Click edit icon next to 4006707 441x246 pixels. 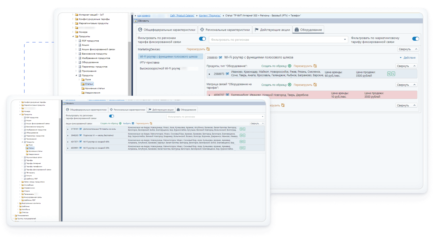point(227,95)
